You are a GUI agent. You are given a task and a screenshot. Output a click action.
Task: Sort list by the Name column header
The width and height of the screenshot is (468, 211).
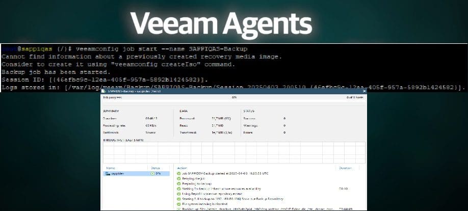pyautogui.click(x=111, y=167)
